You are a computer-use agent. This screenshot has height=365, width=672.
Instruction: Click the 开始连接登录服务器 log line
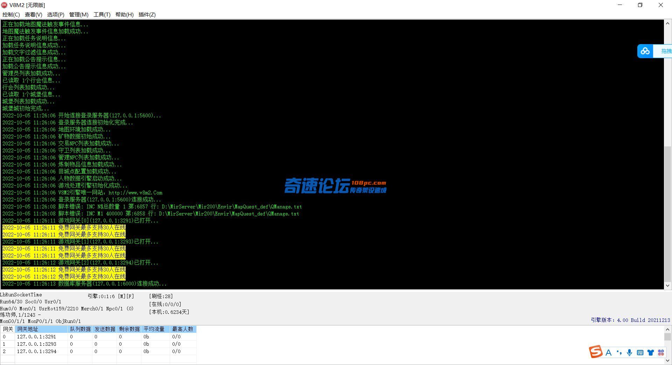(82, 116)
